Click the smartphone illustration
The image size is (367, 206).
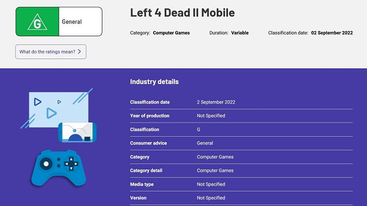77,132
